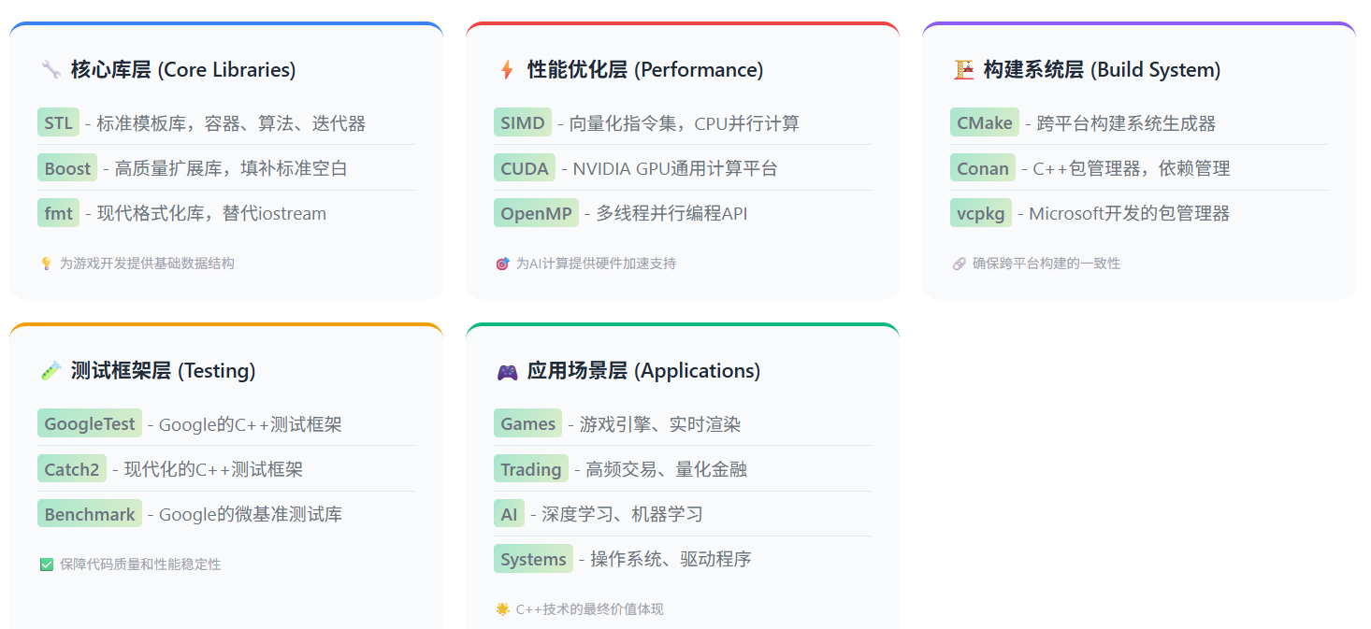Click footnote 保障代码质量和性能稳定性

tap(140, 565)
